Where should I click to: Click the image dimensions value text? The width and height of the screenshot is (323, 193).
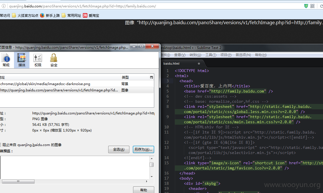pyautogui.click(x=62, y=130)
